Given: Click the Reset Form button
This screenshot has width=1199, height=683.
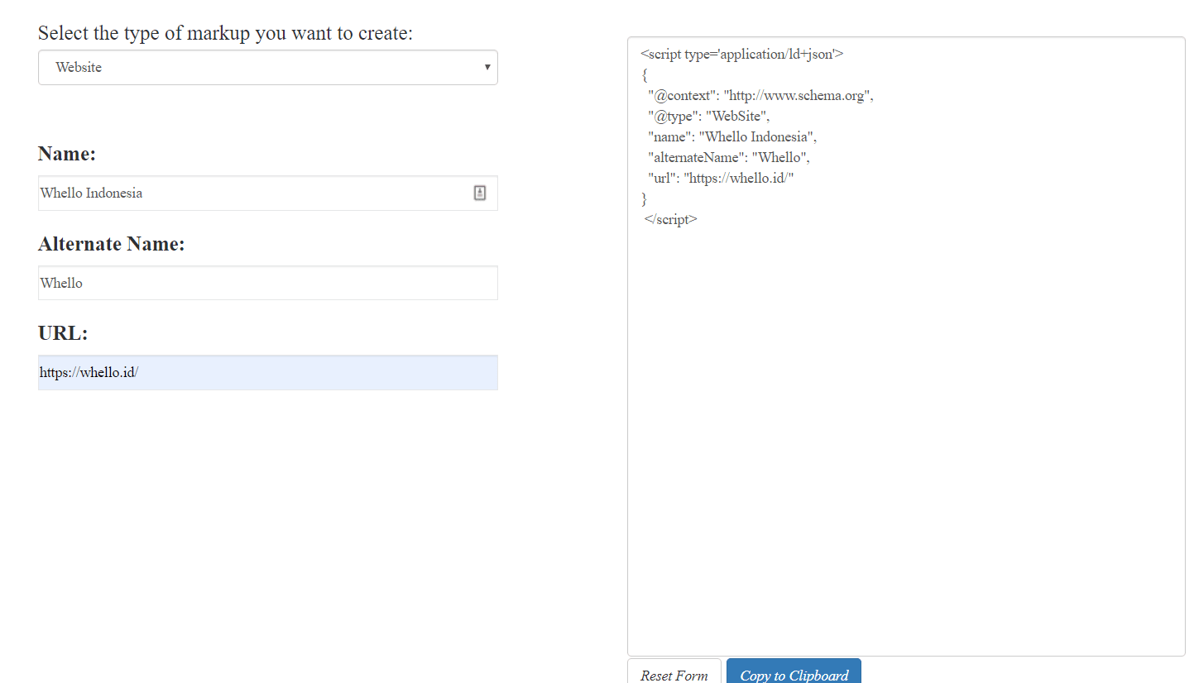Looking at the screenshot, I should click(x=674, y=674).
